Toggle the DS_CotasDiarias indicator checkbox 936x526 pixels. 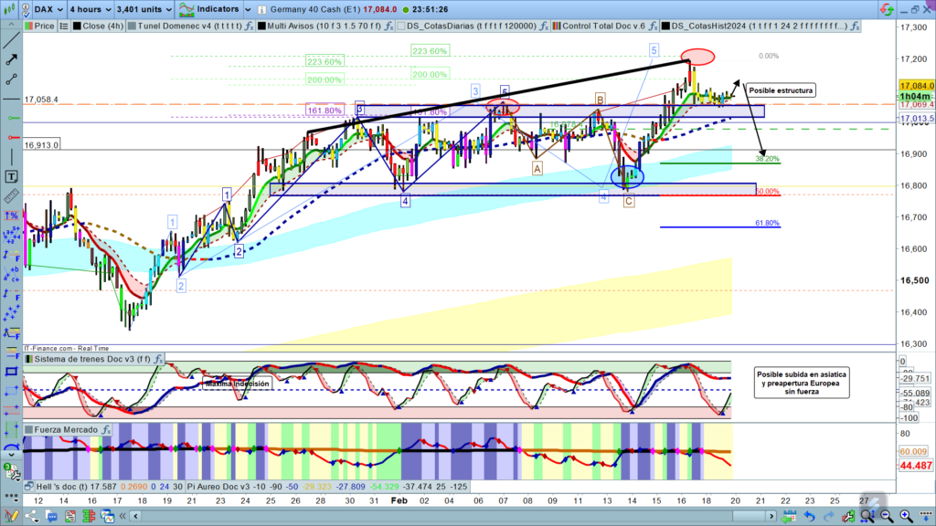pos(402,26)
